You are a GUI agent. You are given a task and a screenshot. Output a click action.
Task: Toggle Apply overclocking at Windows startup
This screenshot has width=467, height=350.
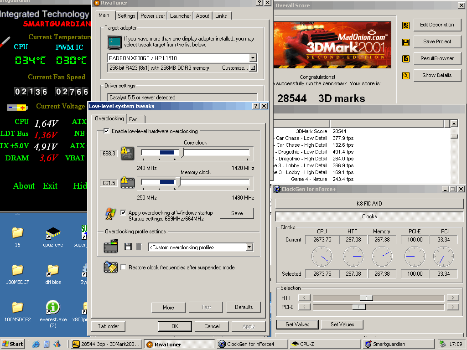tap(123, 212)
